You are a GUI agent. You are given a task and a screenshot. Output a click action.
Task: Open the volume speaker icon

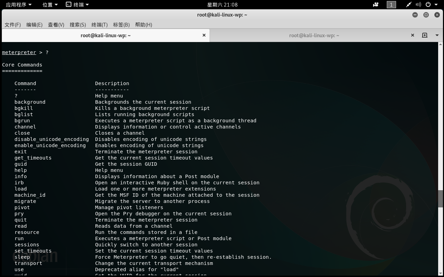pyautogui.click(x=418, y=4)
